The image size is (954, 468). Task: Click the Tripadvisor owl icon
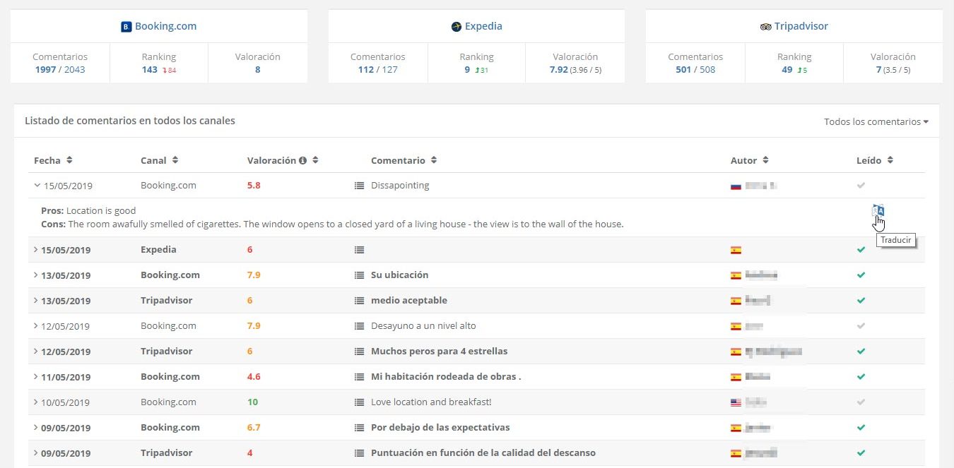766,27
